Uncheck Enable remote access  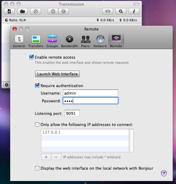pos(31,57)
